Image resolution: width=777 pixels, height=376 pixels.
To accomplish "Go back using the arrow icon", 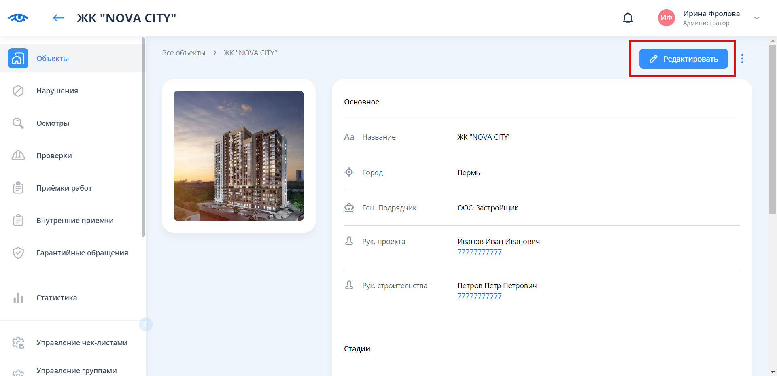I will tap(59, 18).
